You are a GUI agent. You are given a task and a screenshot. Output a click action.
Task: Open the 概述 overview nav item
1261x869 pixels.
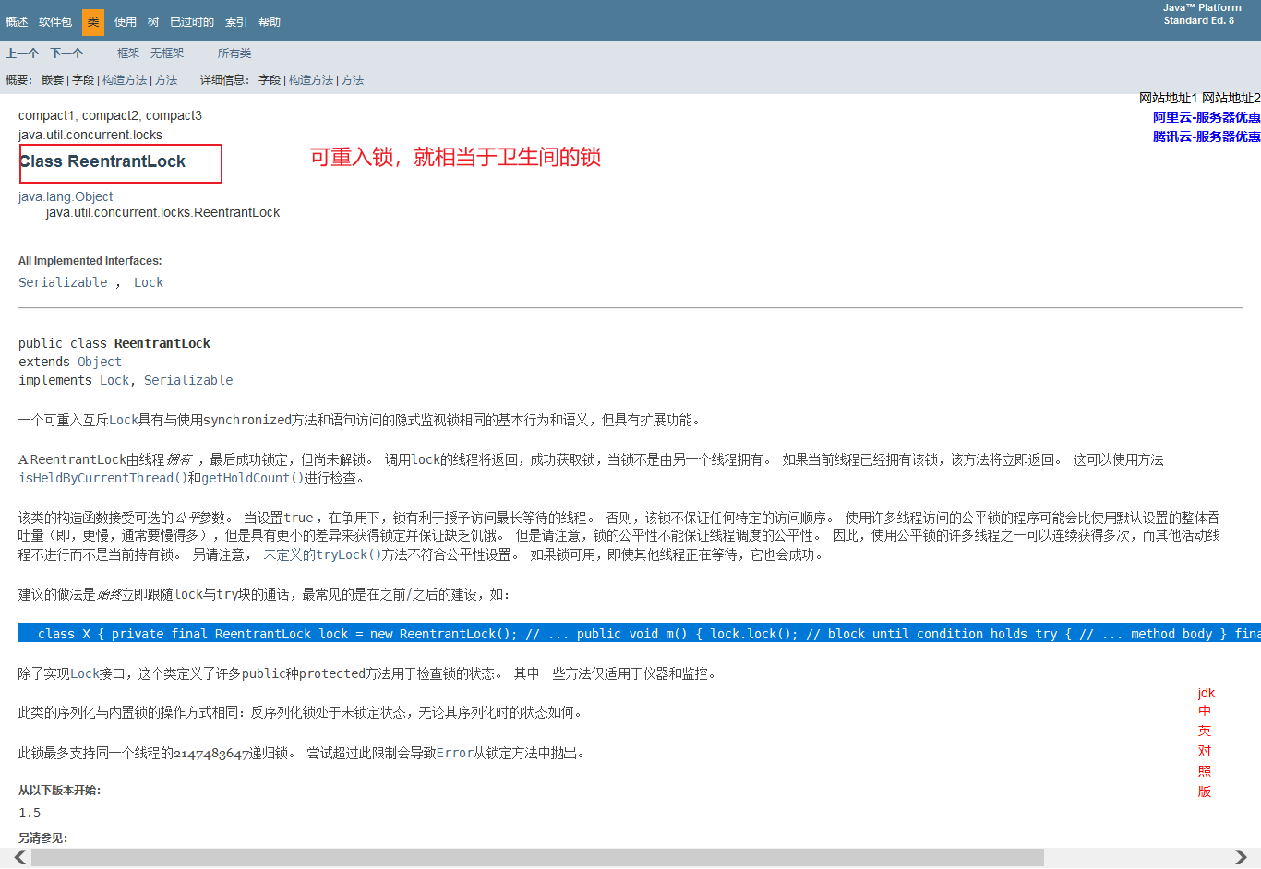pos(17,22)
